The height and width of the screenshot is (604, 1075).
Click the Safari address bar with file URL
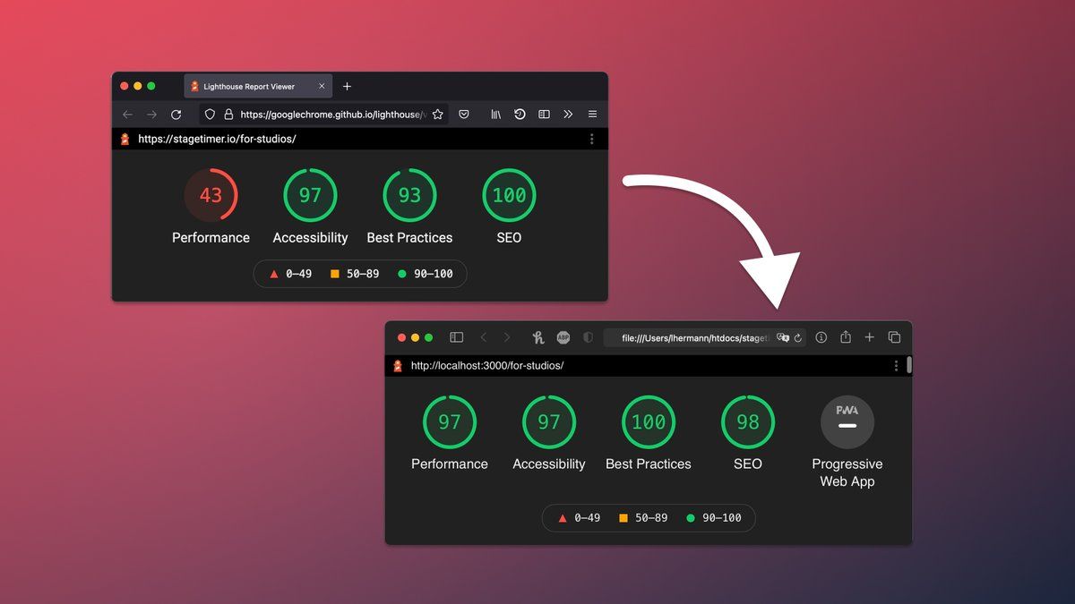click(694, 337)
